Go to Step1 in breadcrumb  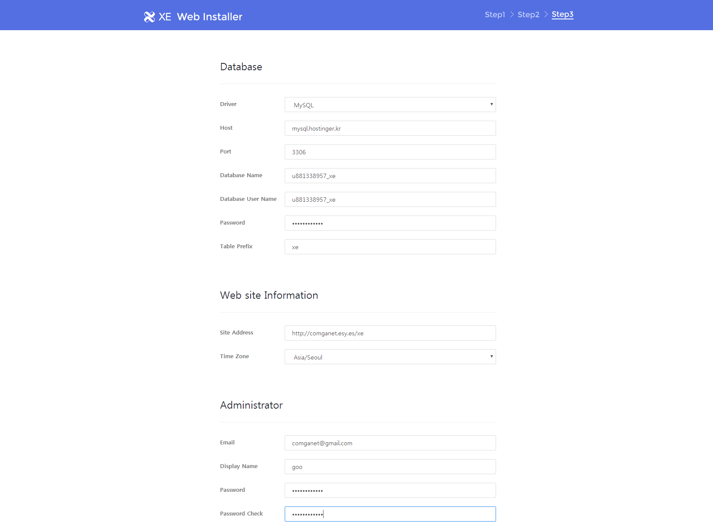click(494, 15)
